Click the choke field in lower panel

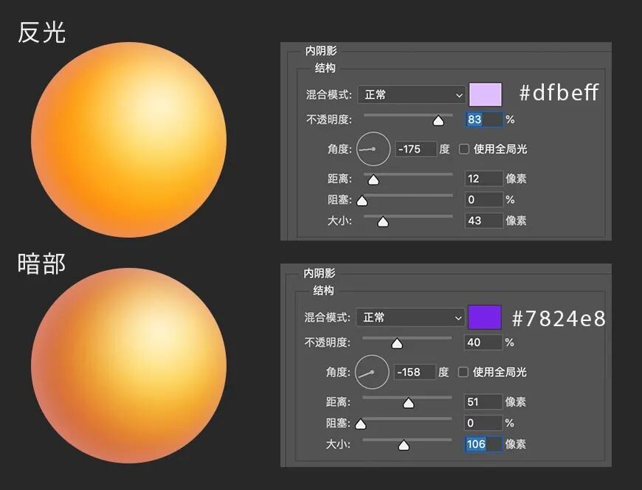pyautogui.click(x=483, y=423)
